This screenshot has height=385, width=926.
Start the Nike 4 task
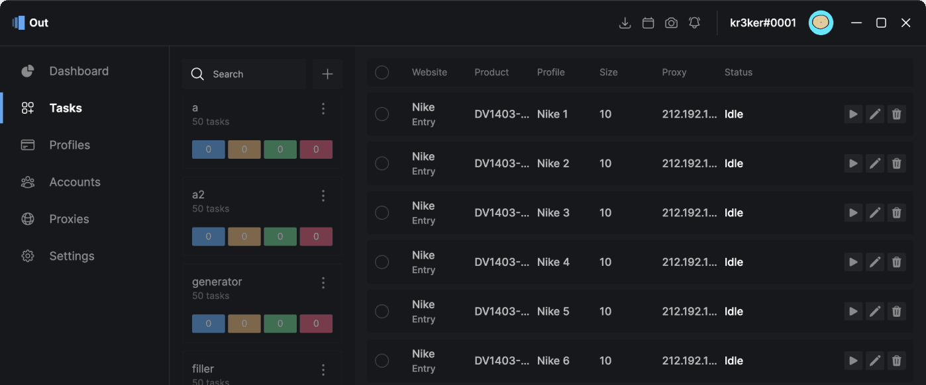[853, 262]
